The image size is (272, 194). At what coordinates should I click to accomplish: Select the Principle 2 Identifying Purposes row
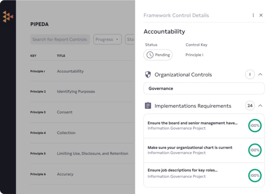coord(76,92)
